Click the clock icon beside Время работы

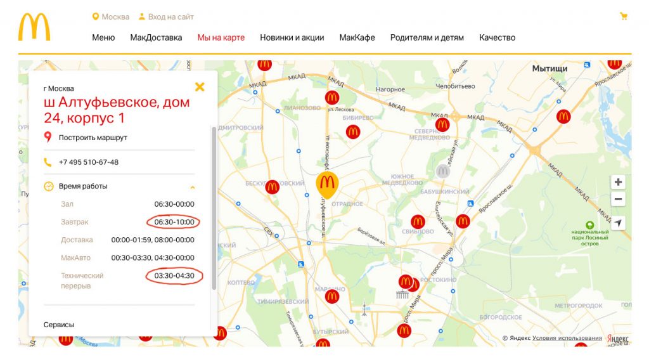pos(49,186)
